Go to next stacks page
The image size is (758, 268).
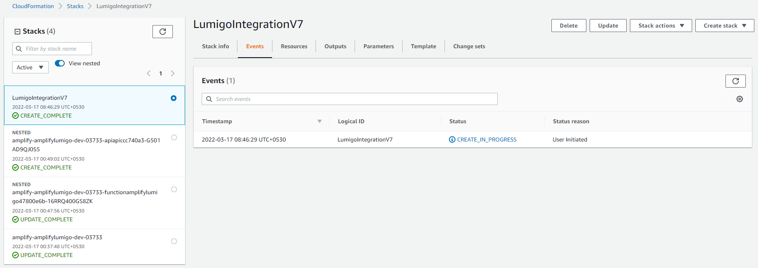click(x=173, y=73)
